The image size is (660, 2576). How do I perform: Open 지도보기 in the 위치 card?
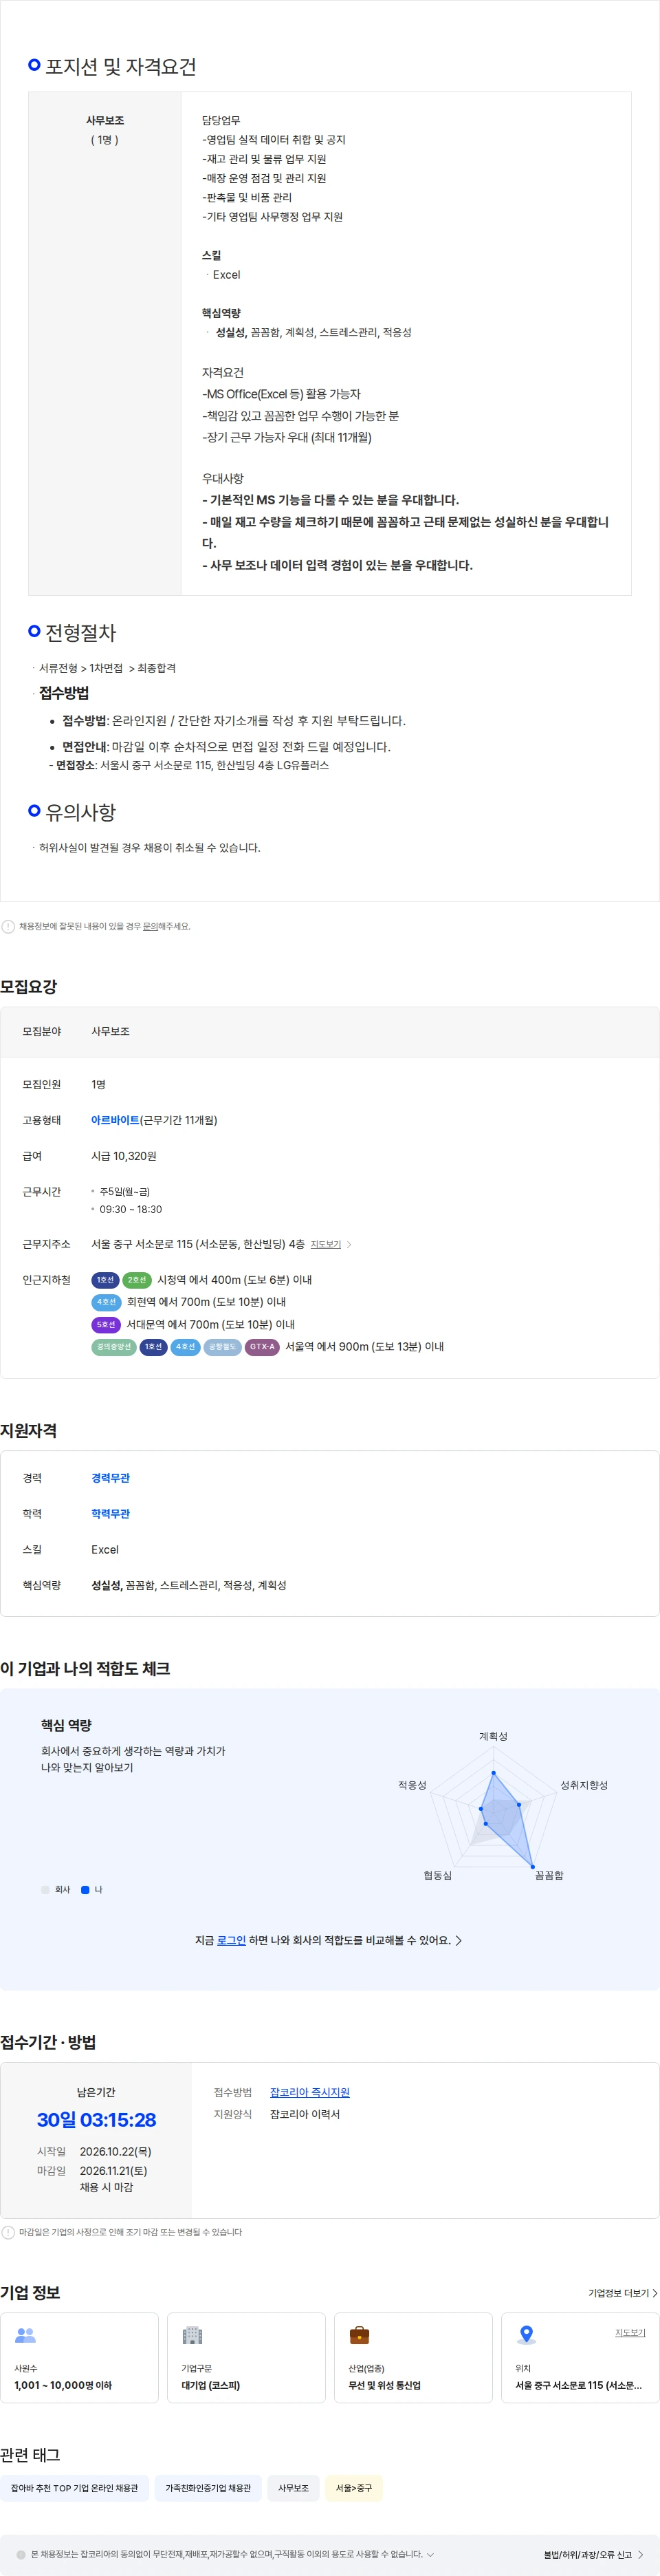point(630,2332)
